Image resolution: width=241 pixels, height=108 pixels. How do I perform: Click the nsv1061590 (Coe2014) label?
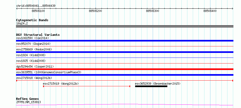[x=32, y=38]
